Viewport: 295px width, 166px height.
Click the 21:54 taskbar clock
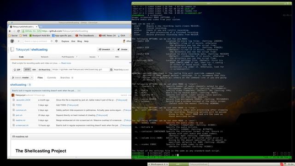click(x=290, y=164)
